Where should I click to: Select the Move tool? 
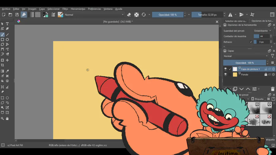pos(7,60)
